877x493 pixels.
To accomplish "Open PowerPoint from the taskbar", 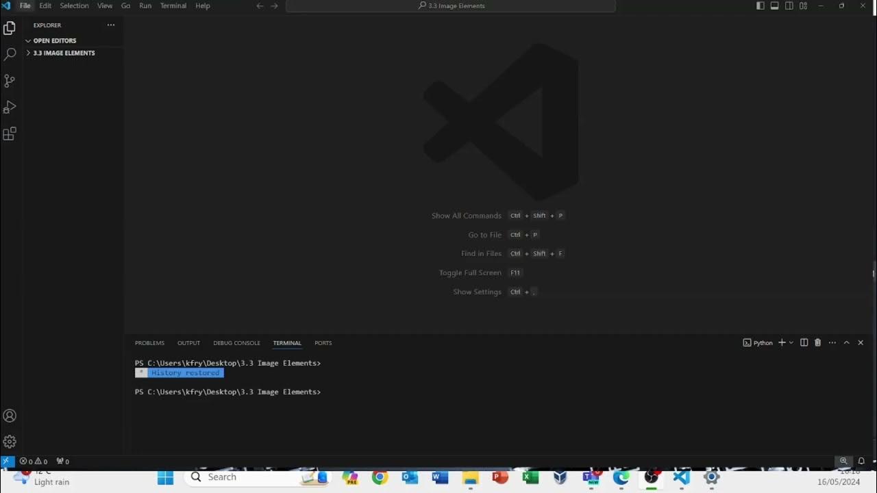I will (500, 478).
